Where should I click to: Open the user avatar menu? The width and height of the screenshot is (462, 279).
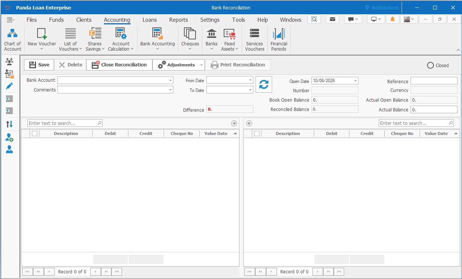[x=409, y=19]
